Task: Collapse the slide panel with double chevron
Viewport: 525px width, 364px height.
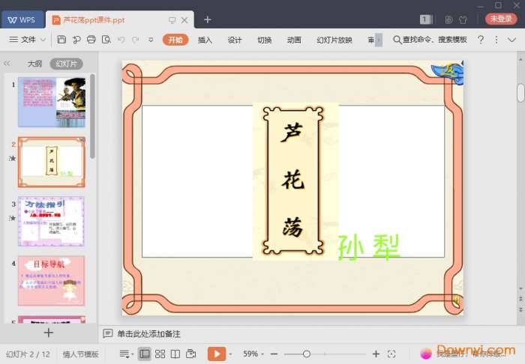Action: pos(7,64)
